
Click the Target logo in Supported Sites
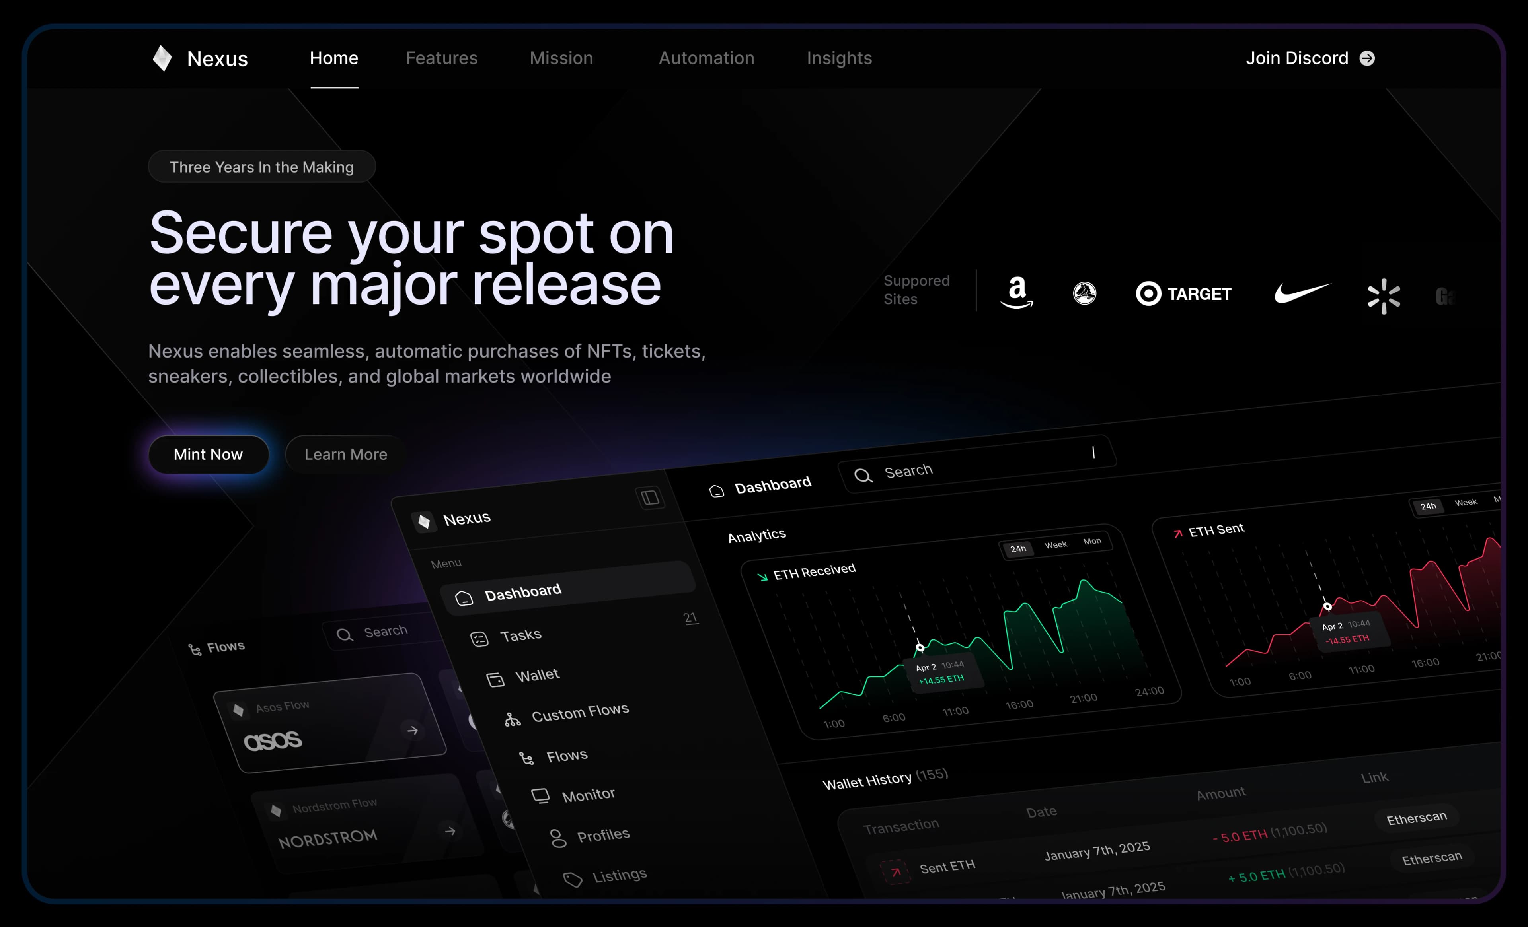1183,294
